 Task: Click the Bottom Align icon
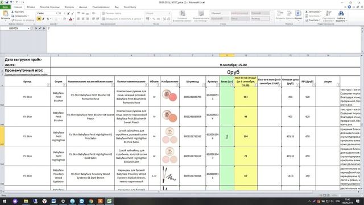click(88, 14)
